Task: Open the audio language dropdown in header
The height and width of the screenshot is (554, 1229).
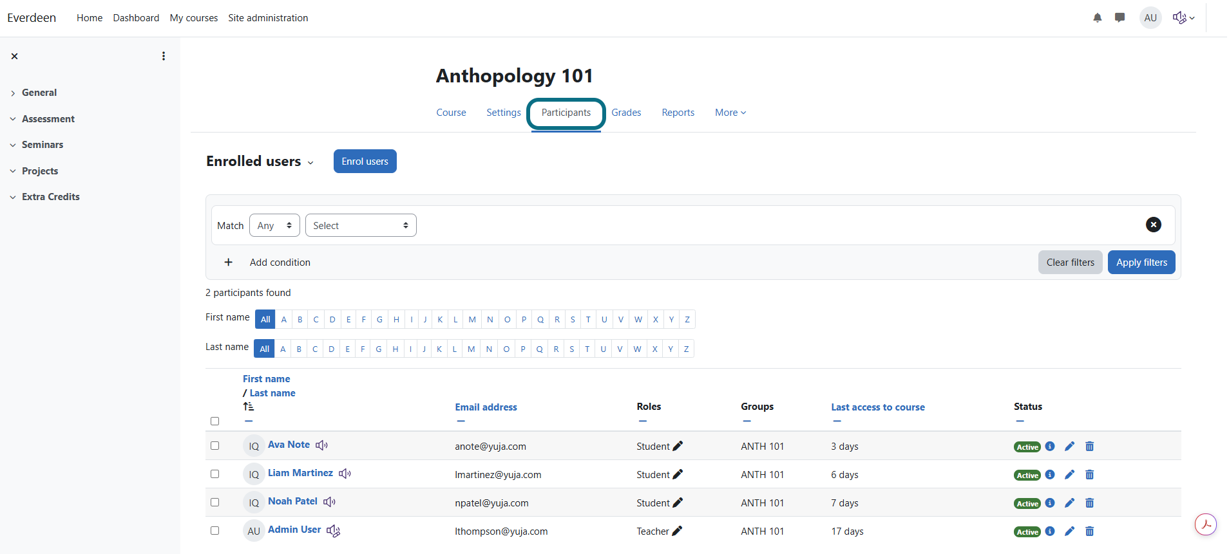Action: [1184, 18]
